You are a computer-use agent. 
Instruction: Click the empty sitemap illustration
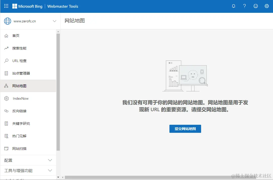click(185, 76)
